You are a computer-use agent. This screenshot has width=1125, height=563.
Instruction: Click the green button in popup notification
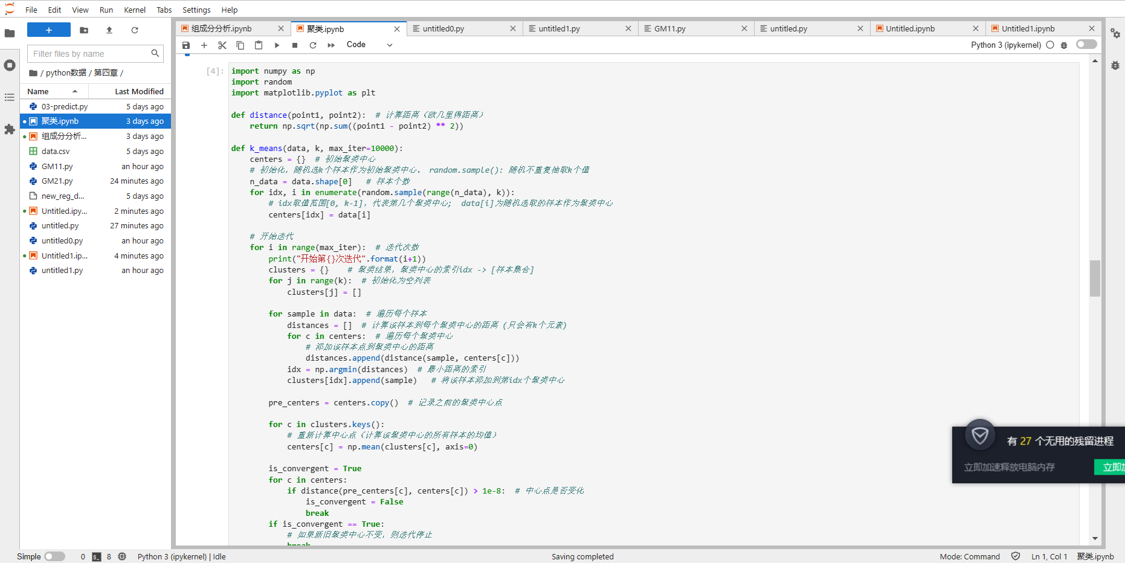1110,467
